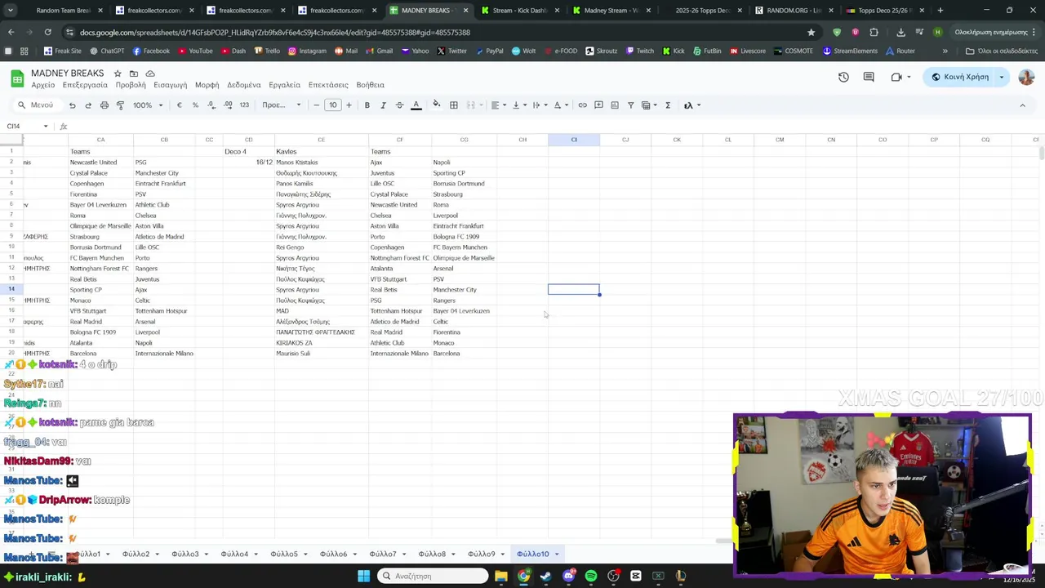Bookmark page with address bar star
Viewport: 1045px width, 588px height.
(811, 32)
